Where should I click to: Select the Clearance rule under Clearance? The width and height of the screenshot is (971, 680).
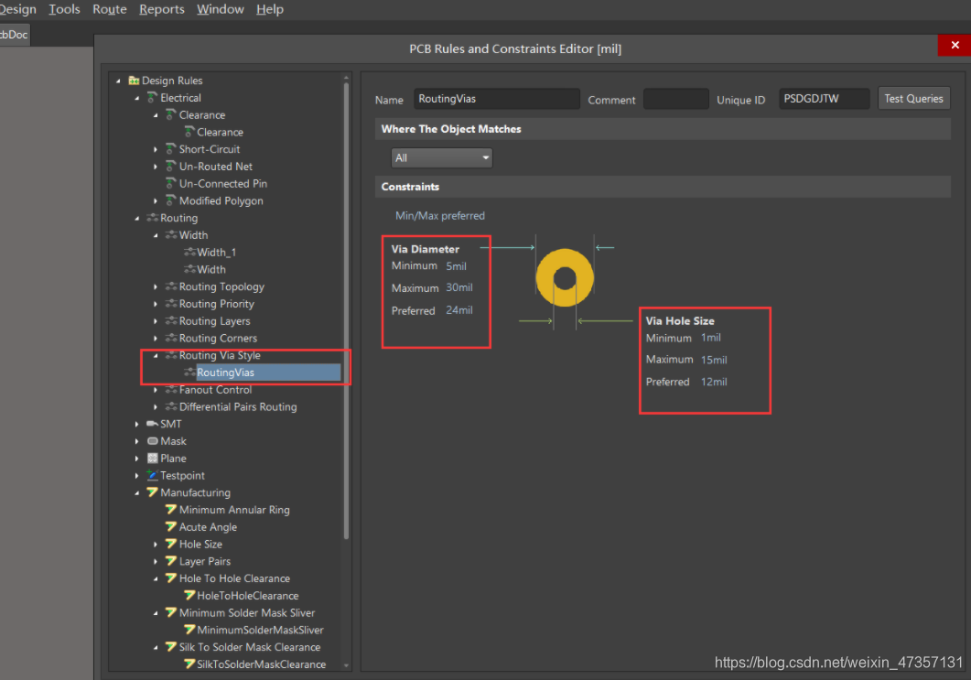pos(220,132)
